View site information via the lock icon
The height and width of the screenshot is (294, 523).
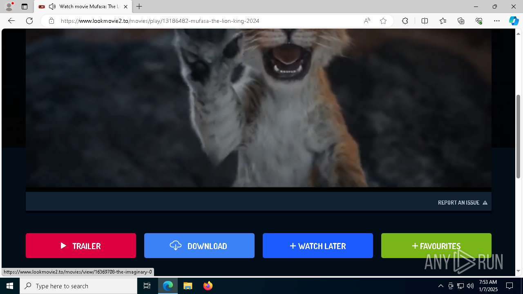pos(51,21)
